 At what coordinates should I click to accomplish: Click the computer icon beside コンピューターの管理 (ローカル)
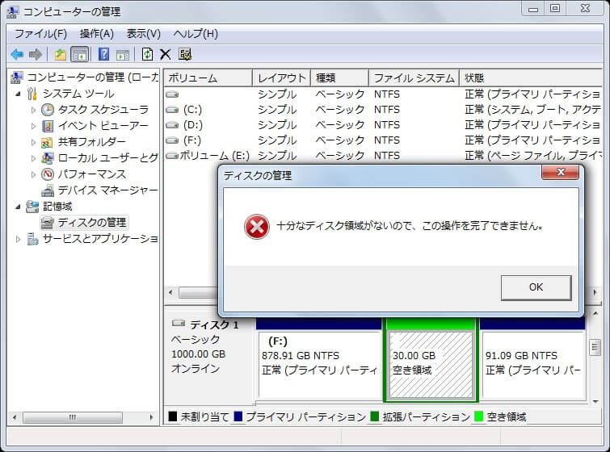coord(16,77)
